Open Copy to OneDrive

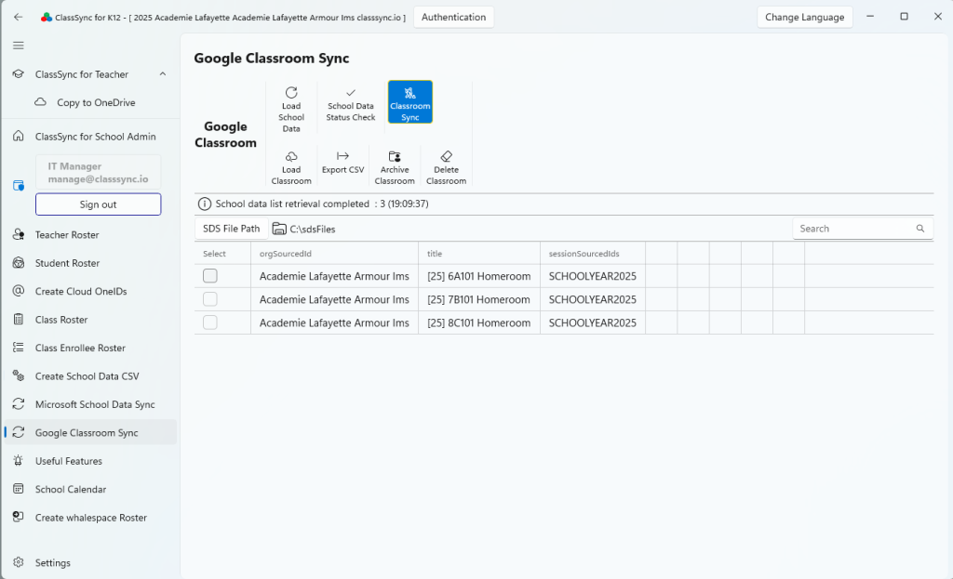point(96,102)
